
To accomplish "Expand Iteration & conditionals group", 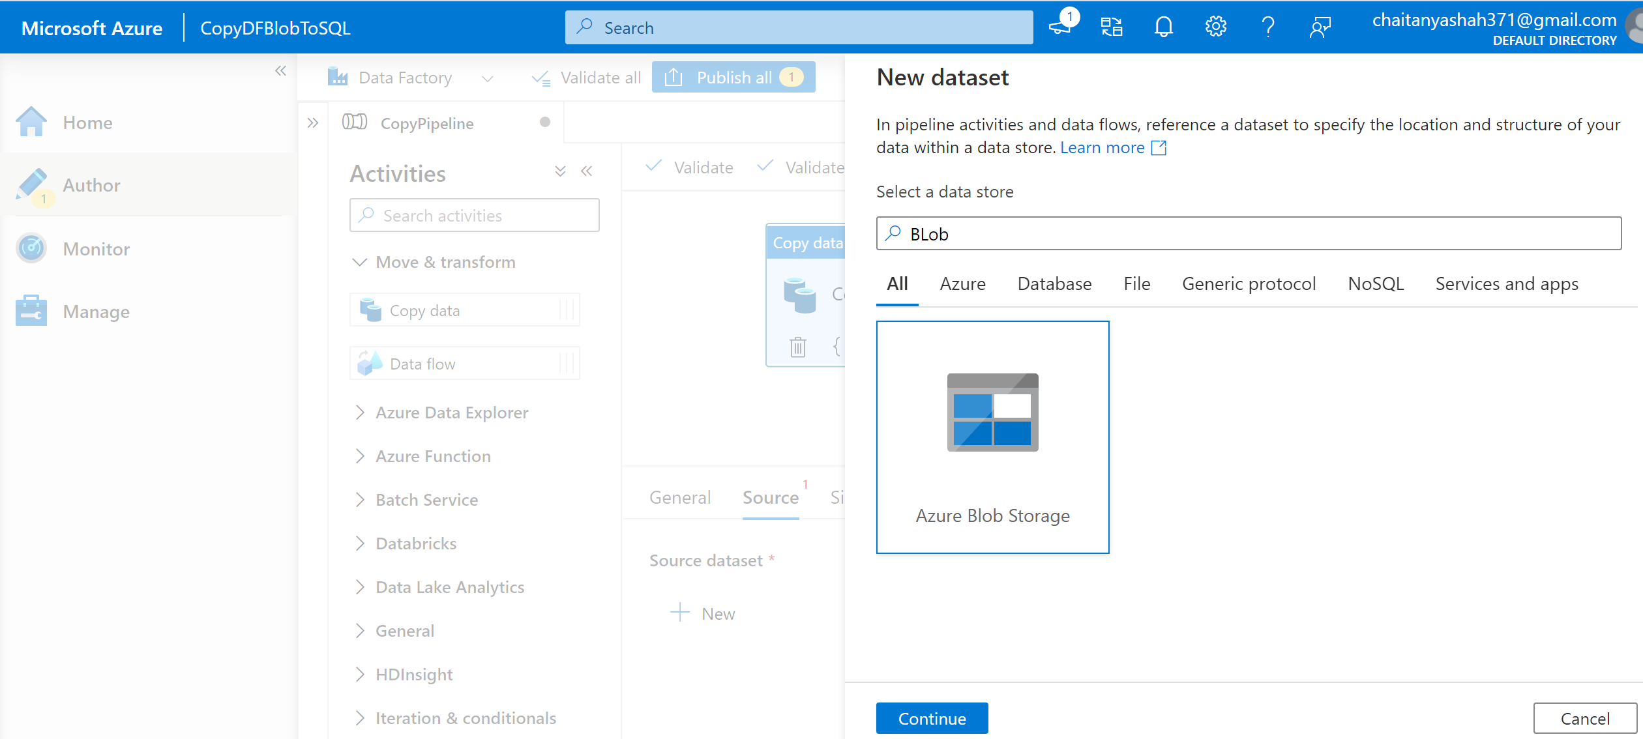I will [360, 718].
